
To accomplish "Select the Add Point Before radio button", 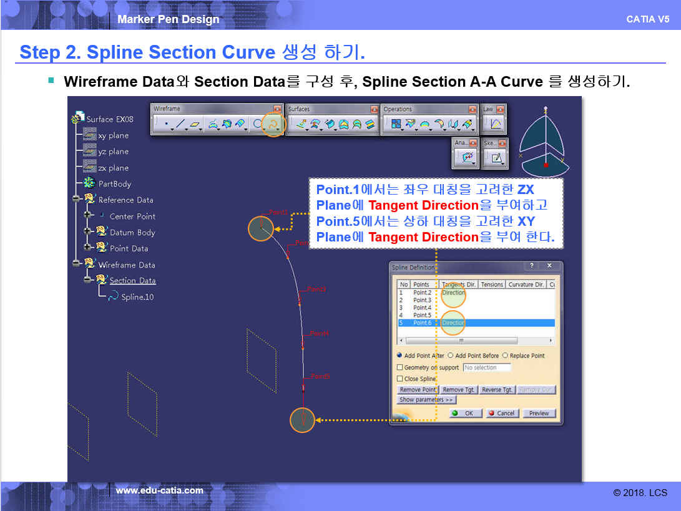I will (451, 356).
